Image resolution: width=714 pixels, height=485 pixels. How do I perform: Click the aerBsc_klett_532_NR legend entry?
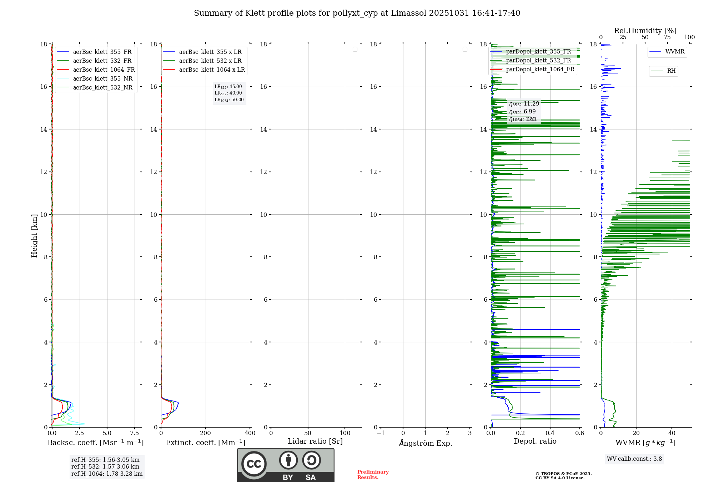point(102,88)
